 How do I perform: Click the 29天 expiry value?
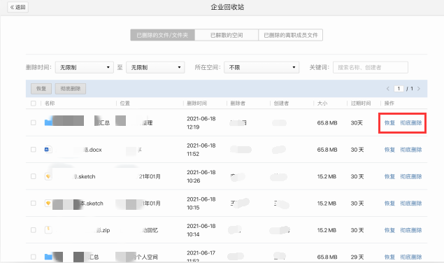(357, 257)
